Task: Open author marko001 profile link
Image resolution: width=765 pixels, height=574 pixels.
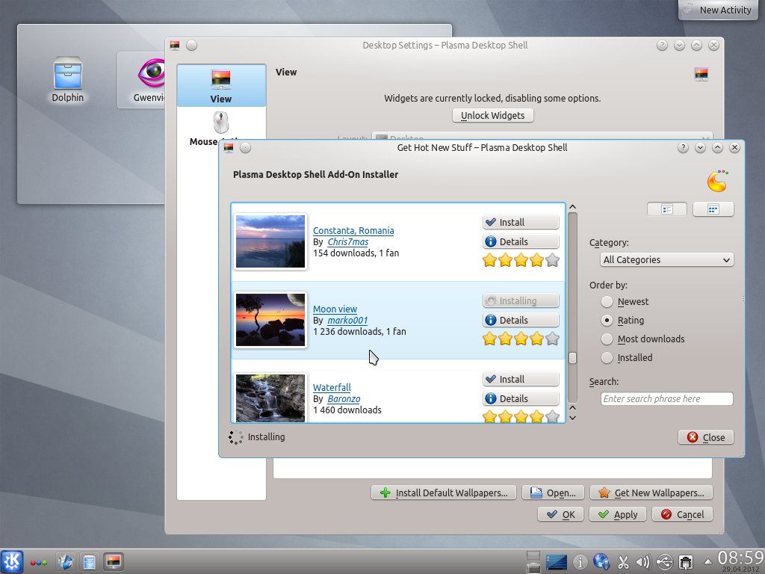Action: click(x=347, y=320)
